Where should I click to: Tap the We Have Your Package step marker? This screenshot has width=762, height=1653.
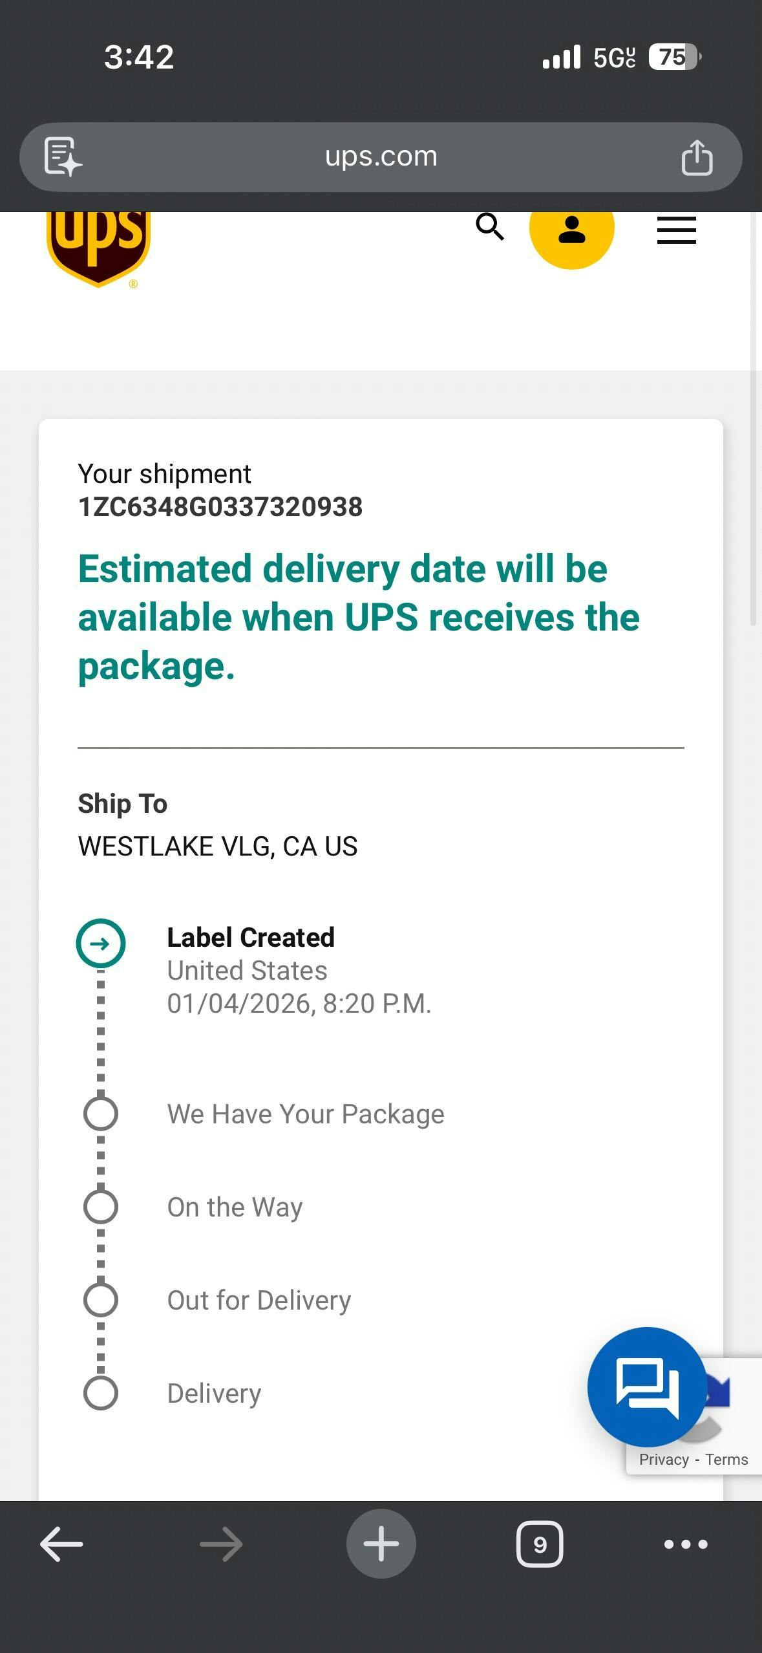coord(101,1114)
